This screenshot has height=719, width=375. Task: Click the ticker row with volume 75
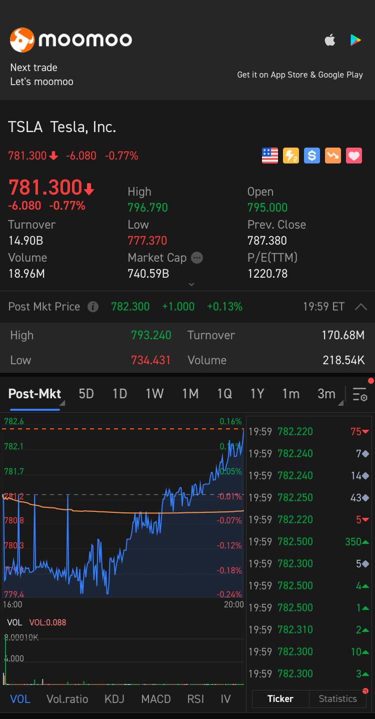[x=309, y=431]
